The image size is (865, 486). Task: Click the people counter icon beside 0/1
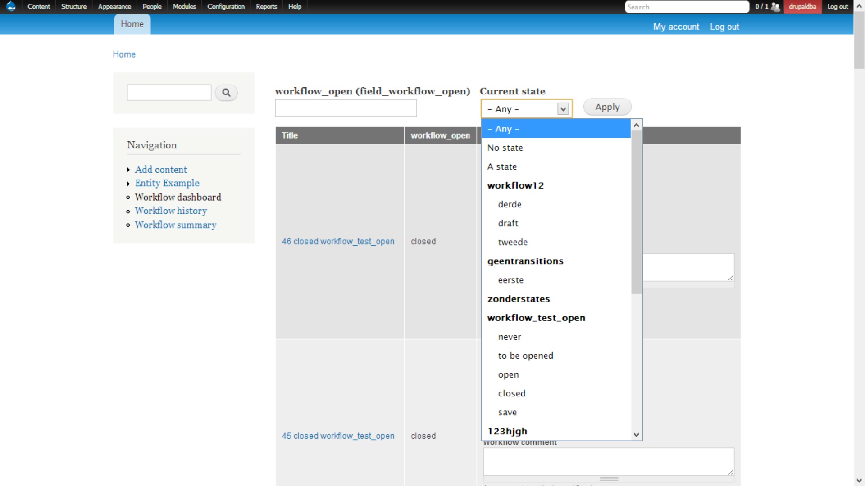pos(775,7)
